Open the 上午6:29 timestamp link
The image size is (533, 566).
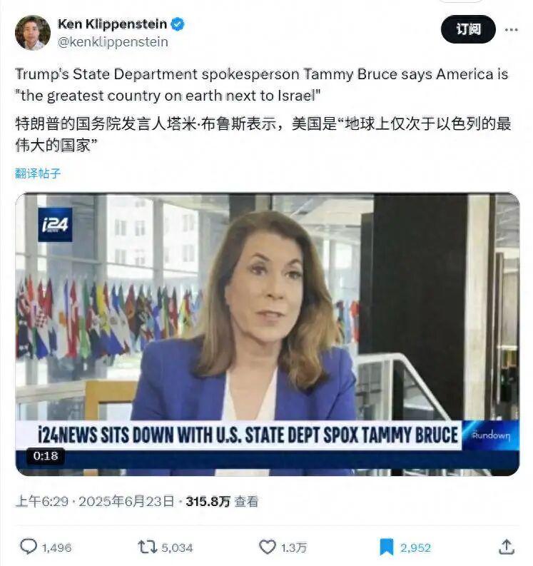(41, 501)
